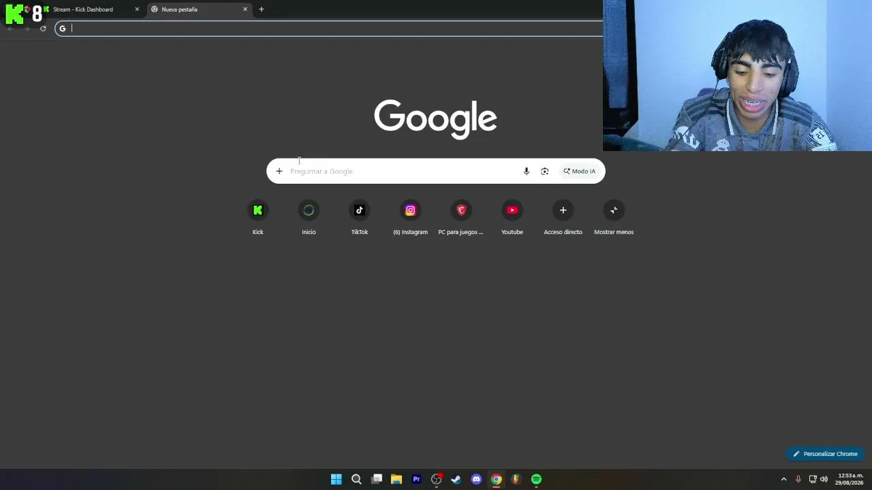Reload the current page

pyautogui.click(x=43, y=29)
